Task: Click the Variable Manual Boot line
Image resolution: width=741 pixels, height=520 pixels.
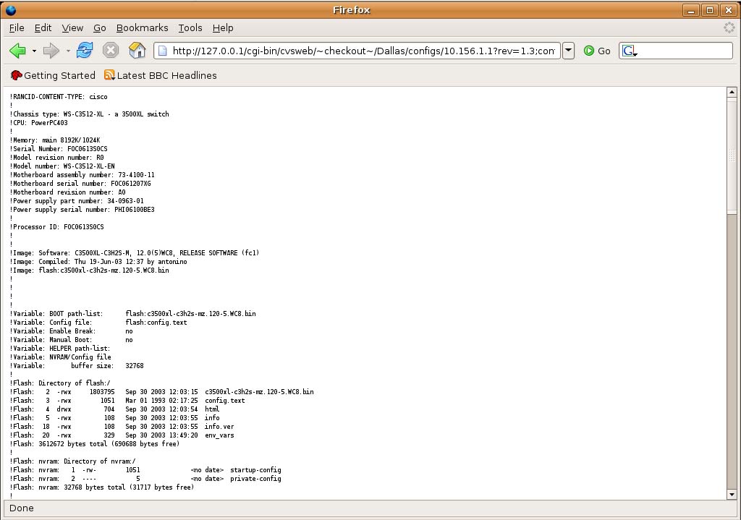Action: pos(72,340)
